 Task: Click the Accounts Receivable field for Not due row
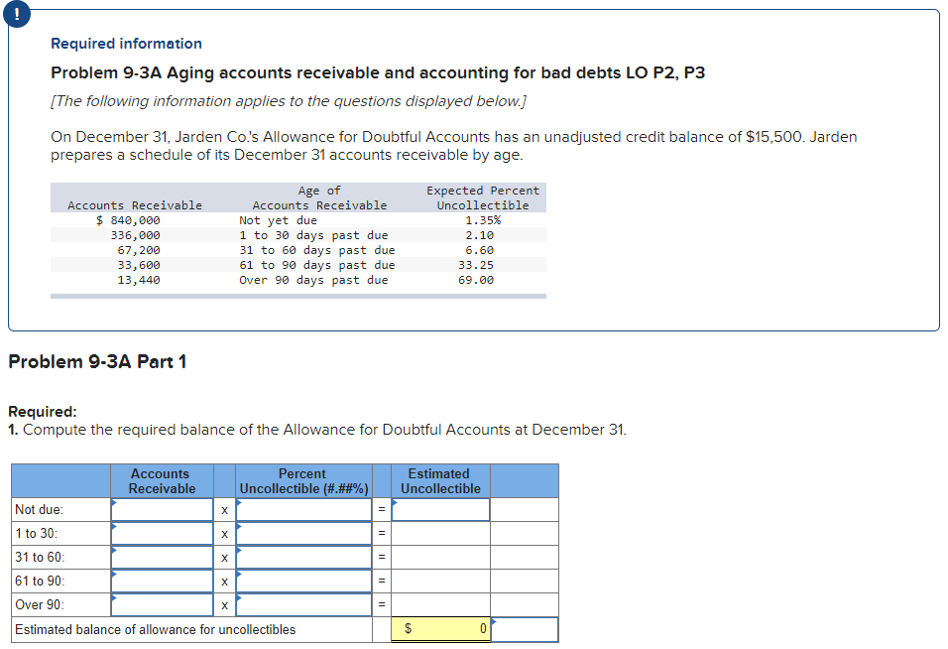[x=160, y=509]
